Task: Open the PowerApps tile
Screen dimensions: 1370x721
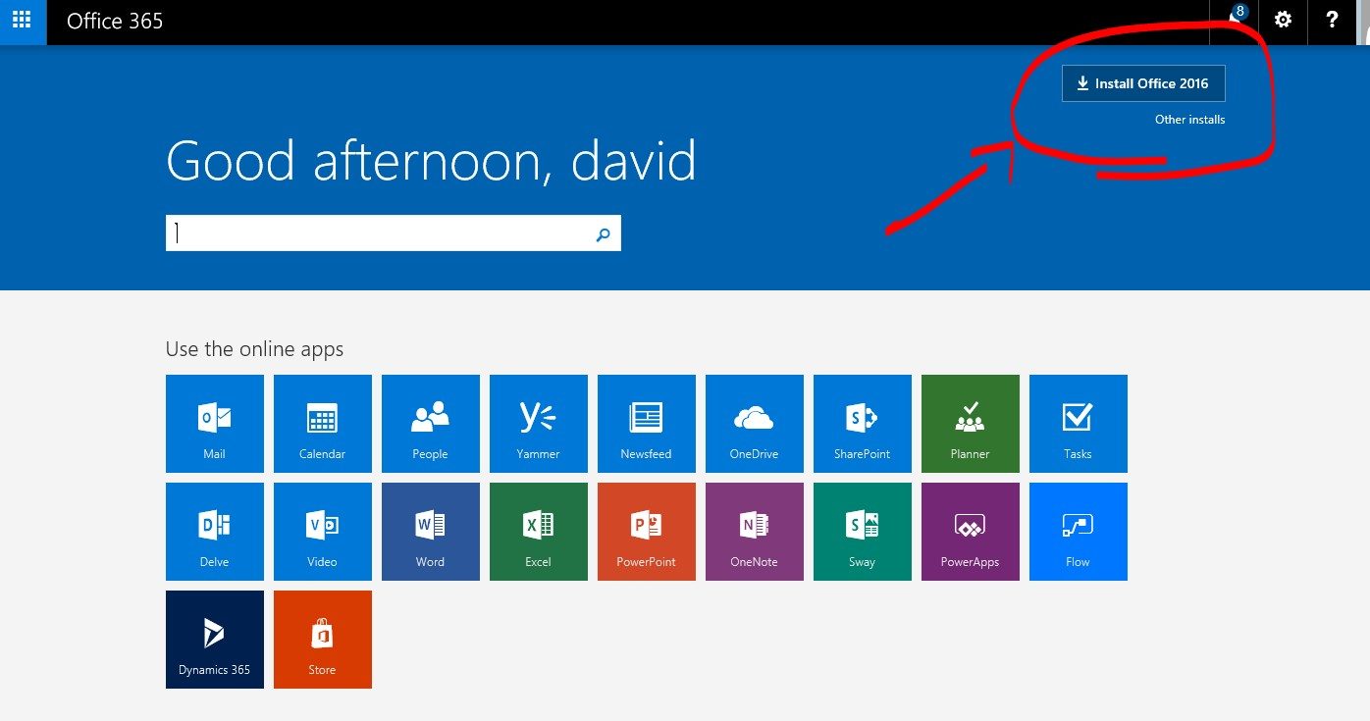Action: pos(971,532)
